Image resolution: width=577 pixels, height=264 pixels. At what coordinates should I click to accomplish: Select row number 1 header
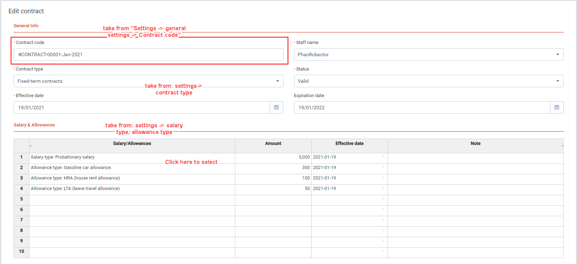point(21,159)
